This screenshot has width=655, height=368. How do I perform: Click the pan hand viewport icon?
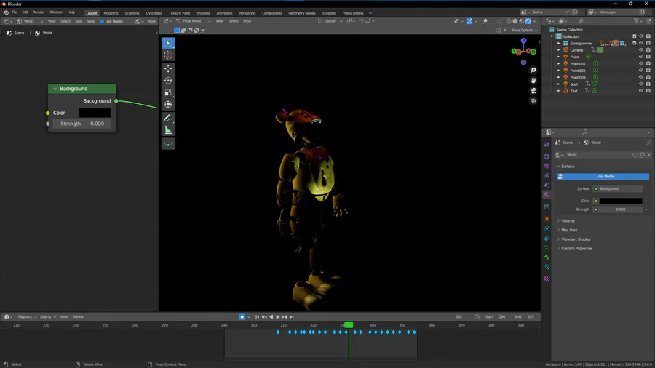[x=533, y=81]
